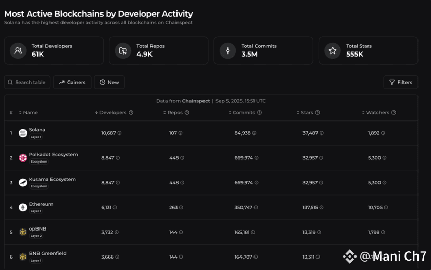This screenshot has height=270, width=431.
Task: Click BNB Greenfield's 3,666 developers value
Action: click(x=107, y=257)
